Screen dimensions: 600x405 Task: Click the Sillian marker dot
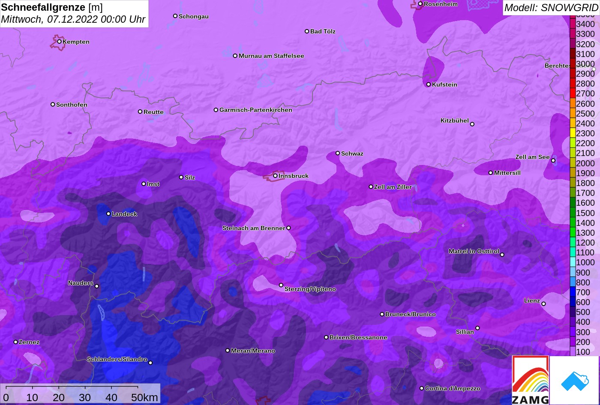477,328
